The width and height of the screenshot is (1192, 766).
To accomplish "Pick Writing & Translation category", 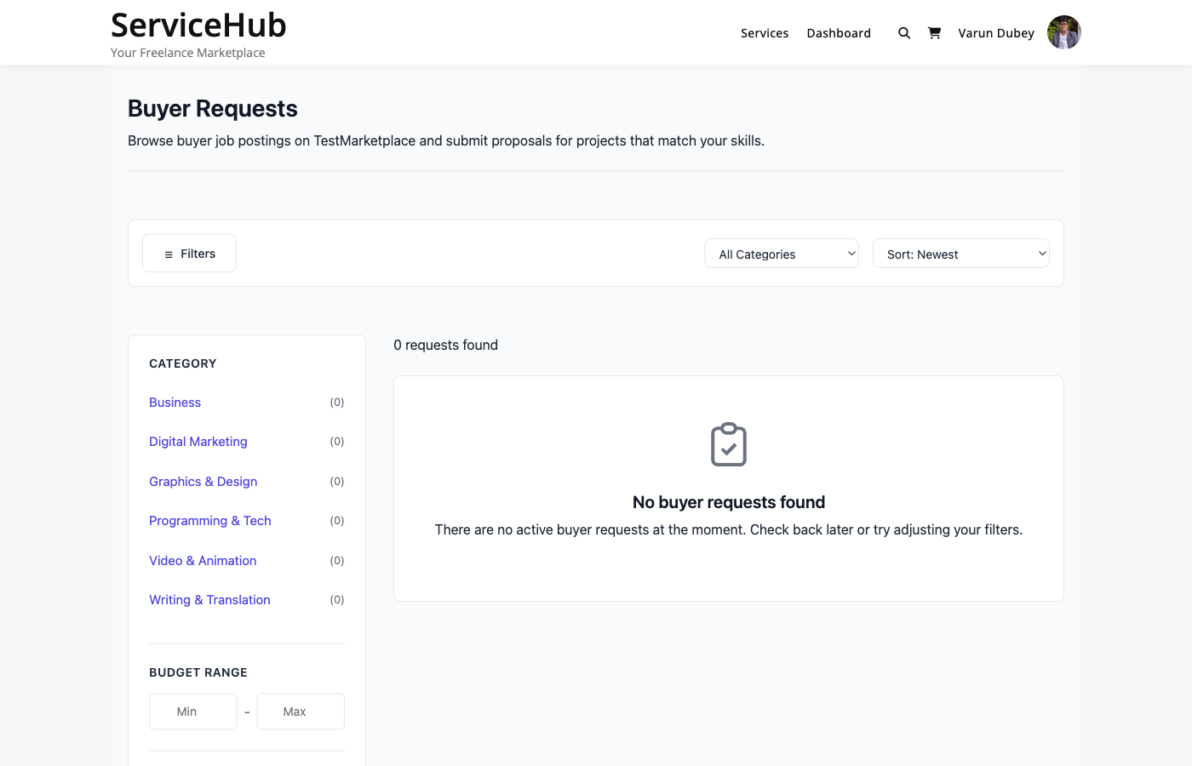I will pyautogui.click(x=209, y=600).
